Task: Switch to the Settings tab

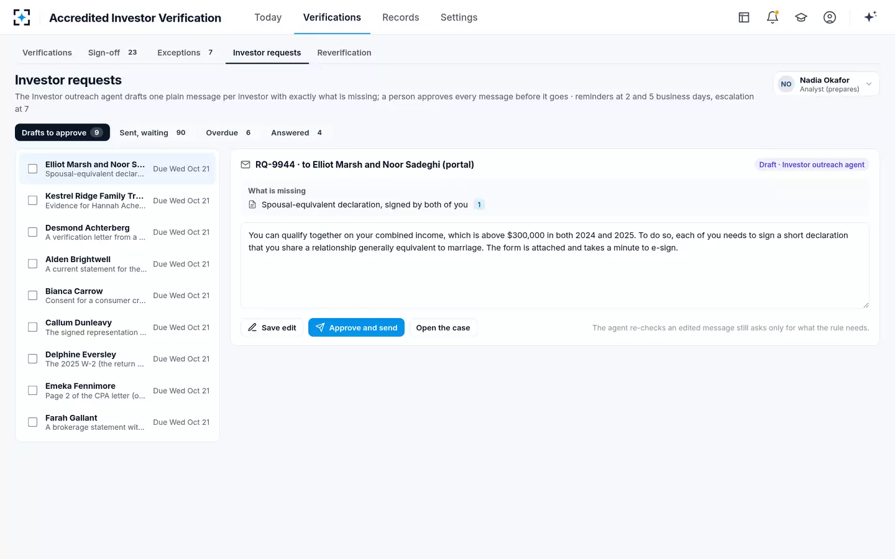Action: (459, 17)
